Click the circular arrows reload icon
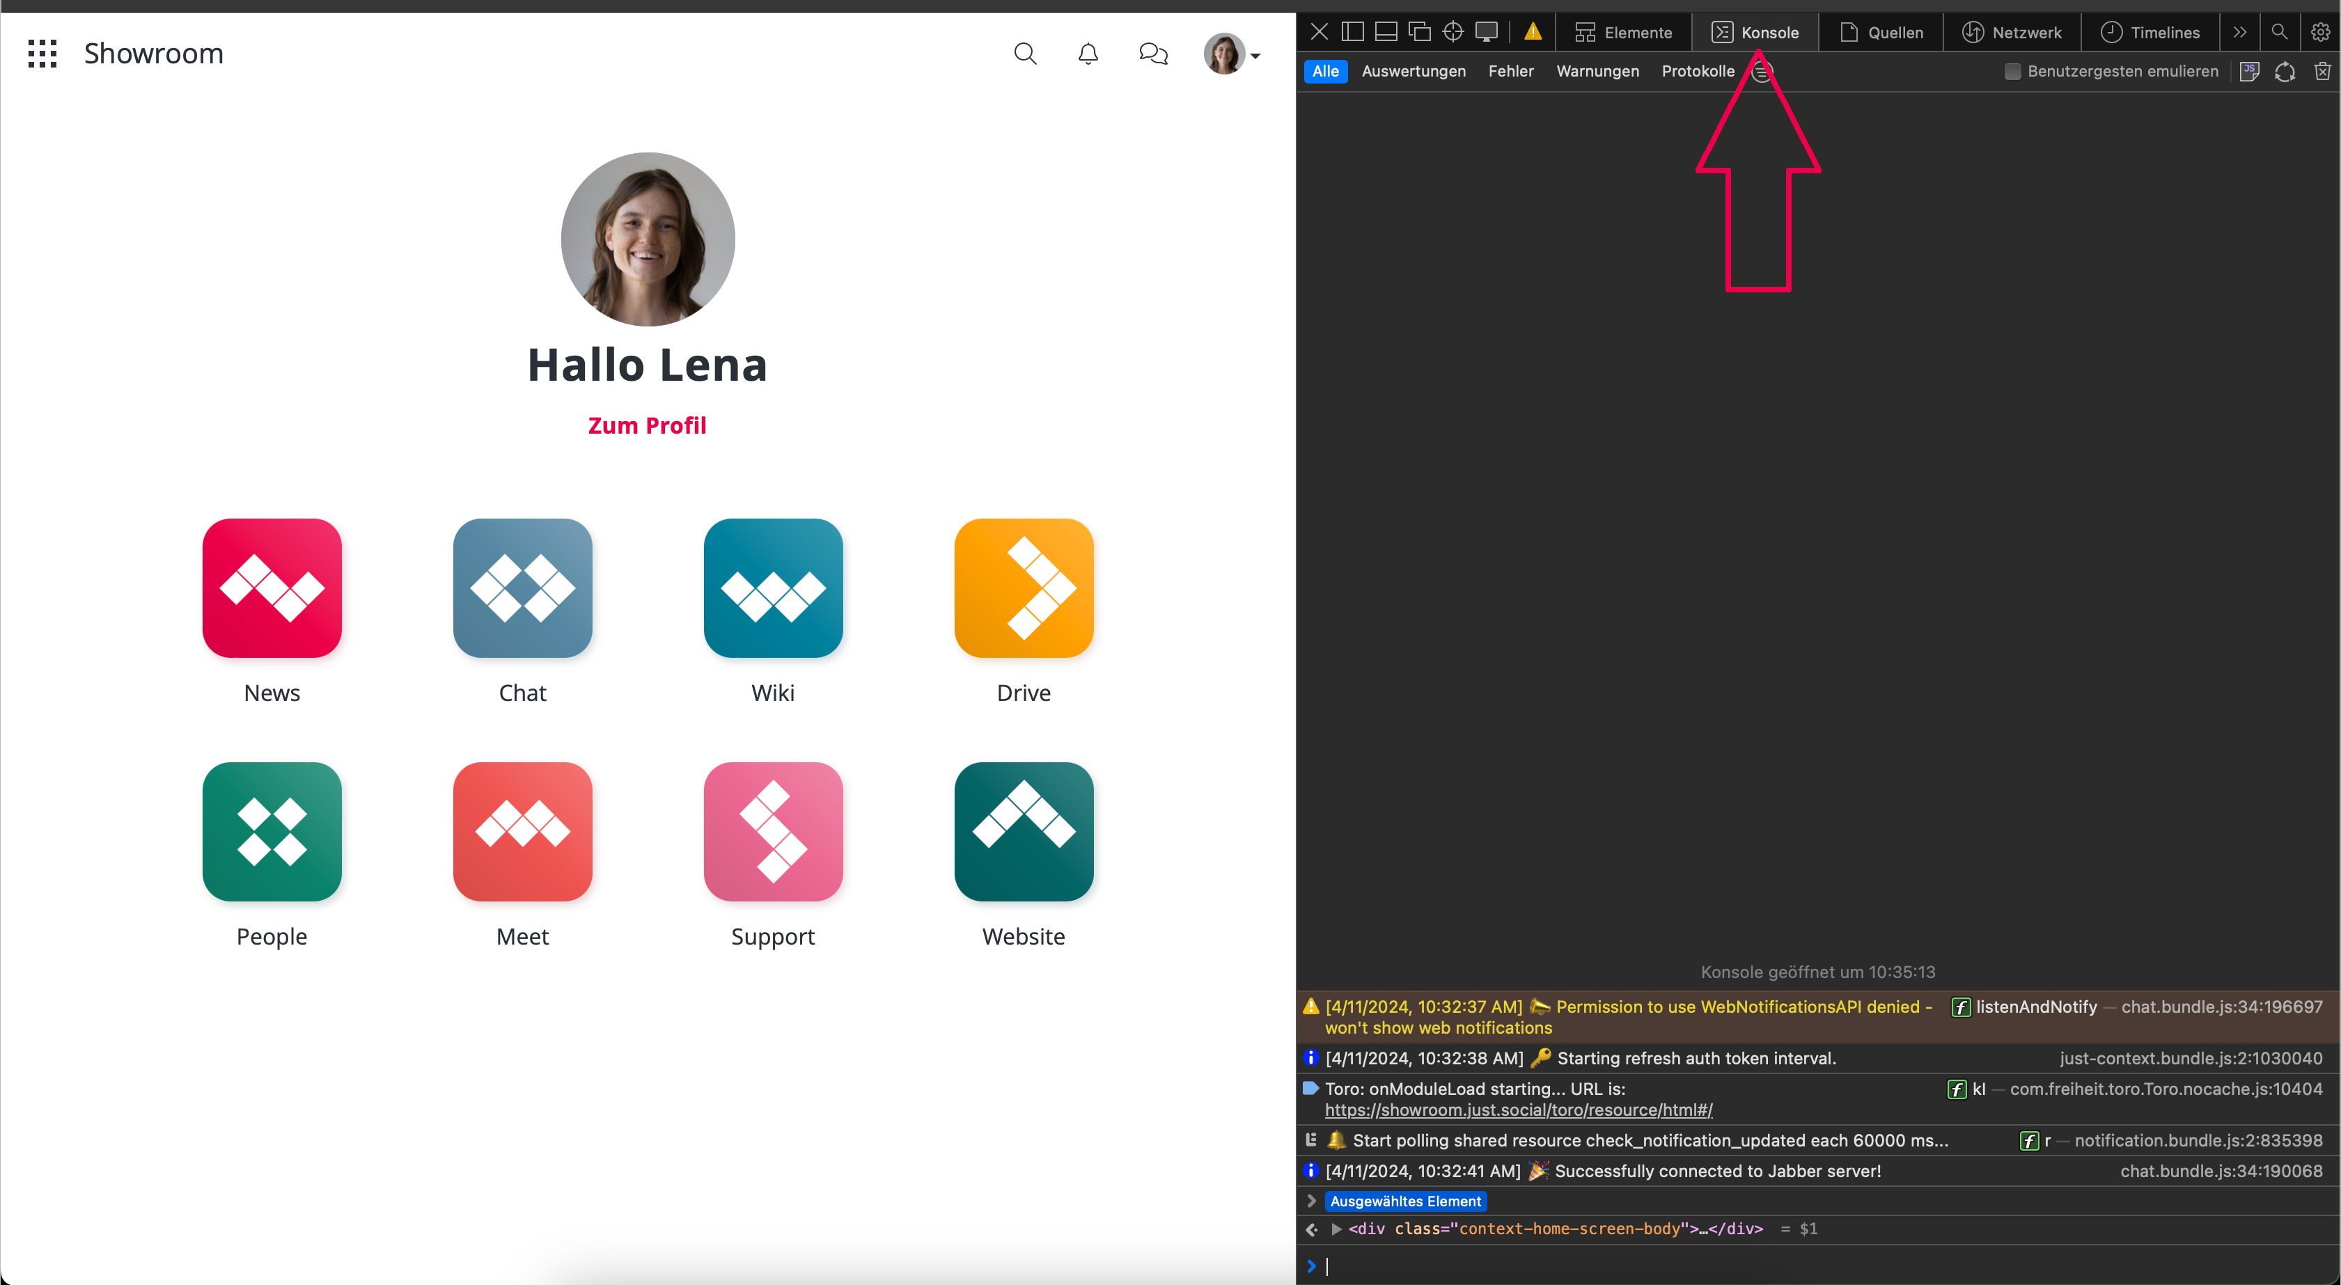 pyautogui.click(x=2285, y=72)
